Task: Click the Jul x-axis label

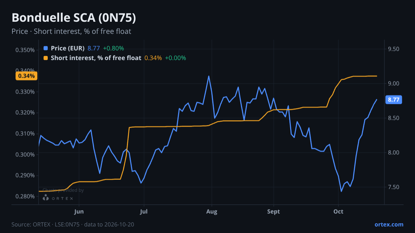Action: click(144, 211)
